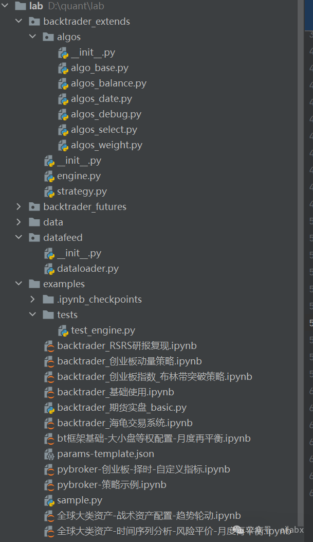
Task: Expand the backtrader_futures folder chevron
Action: coord(19,206)
